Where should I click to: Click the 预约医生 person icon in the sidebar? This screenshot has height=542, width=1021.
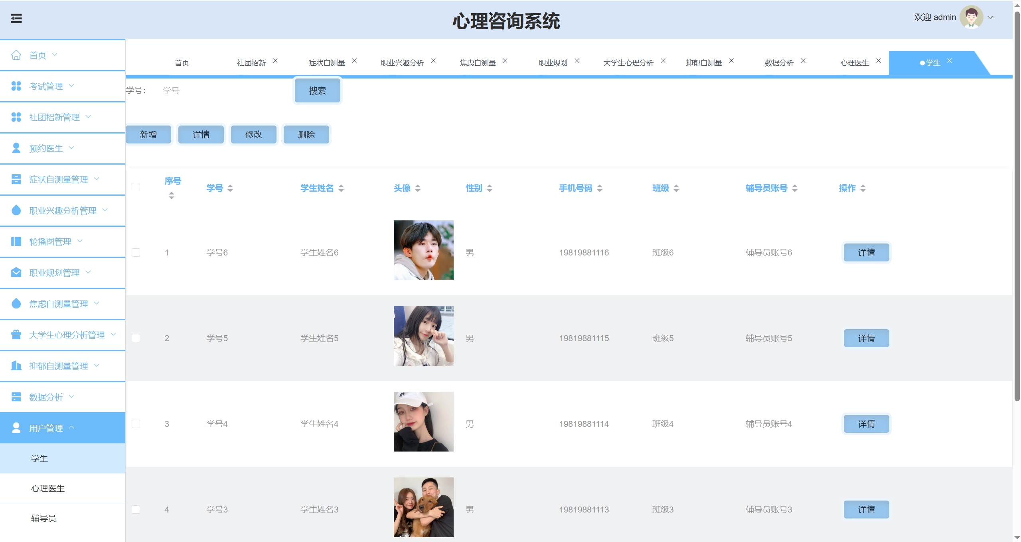pyautogui.click(x=16, y=148)
